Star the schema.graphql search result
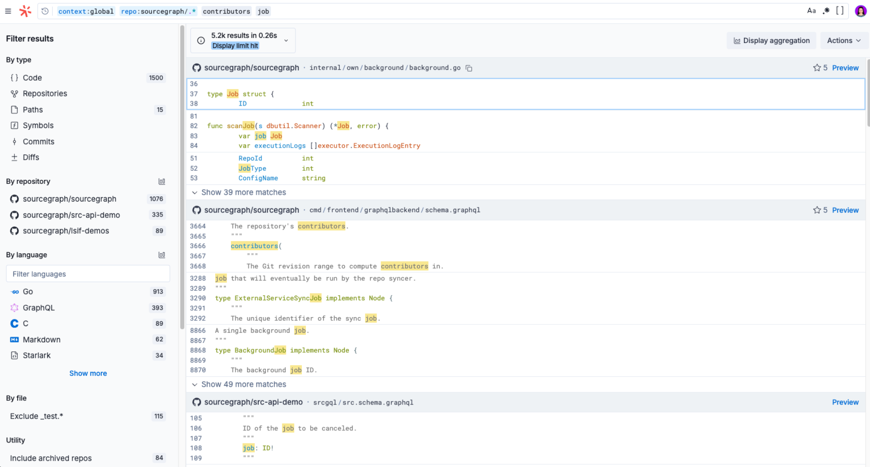 point(817,210)
